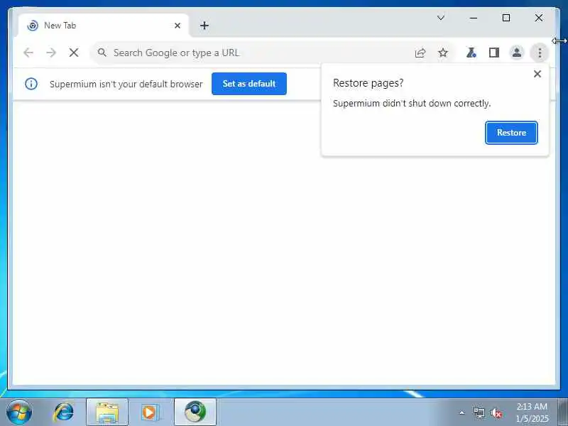This screenshot has width=568, height=426.
Task: Open Windows Media Player on taskbar
Action: point(150,413)
